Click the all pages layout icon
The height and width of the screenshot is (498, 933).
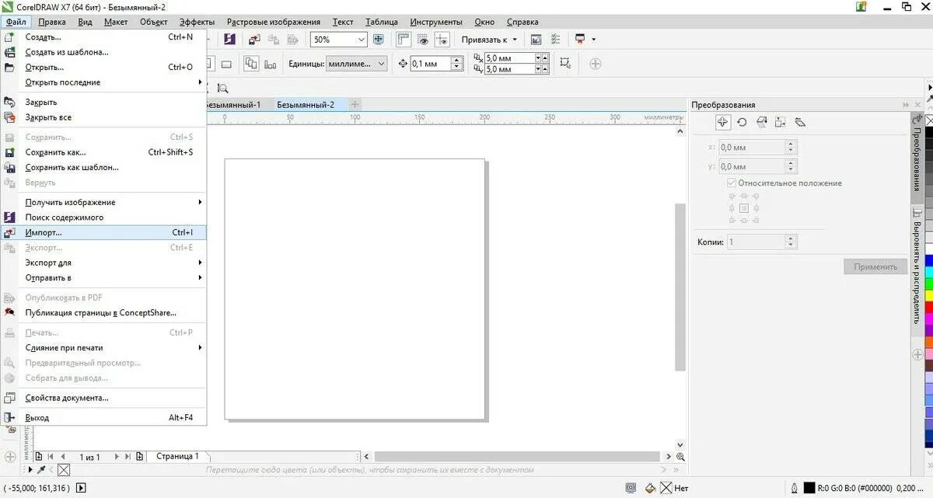(x=251, y=64)
